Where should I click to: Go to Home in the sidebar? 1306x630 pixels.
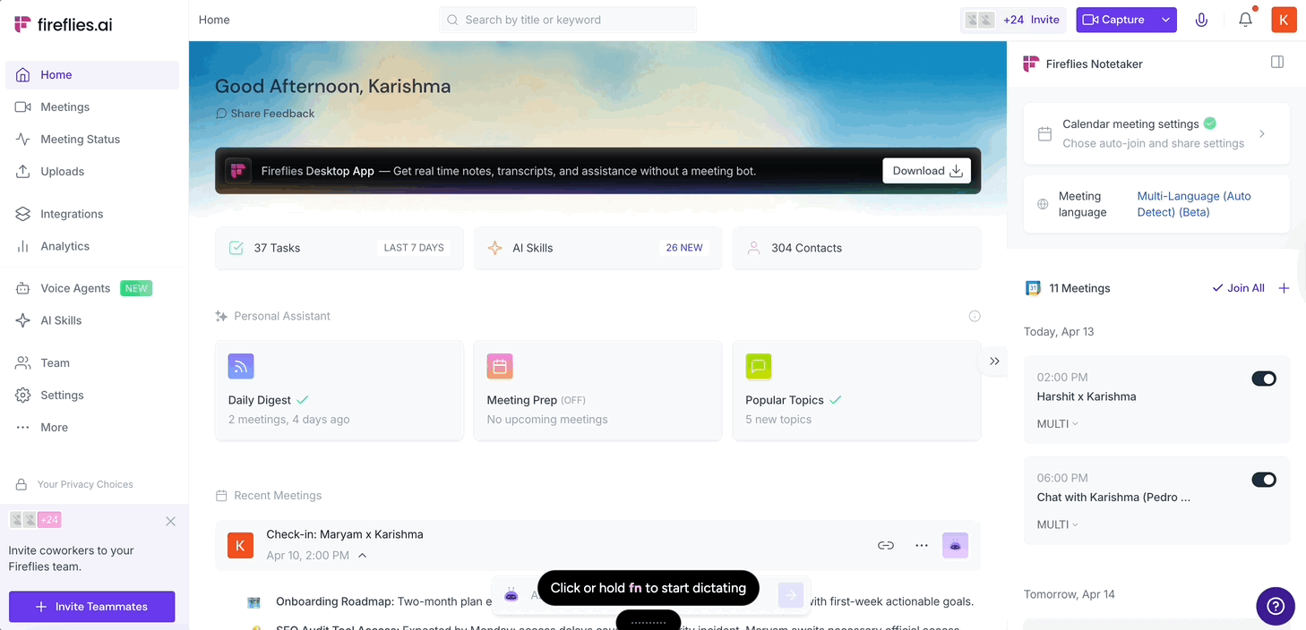[92, 75]
